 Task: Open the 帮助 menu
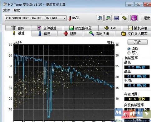pyautogui.click(x=17, y=10)
